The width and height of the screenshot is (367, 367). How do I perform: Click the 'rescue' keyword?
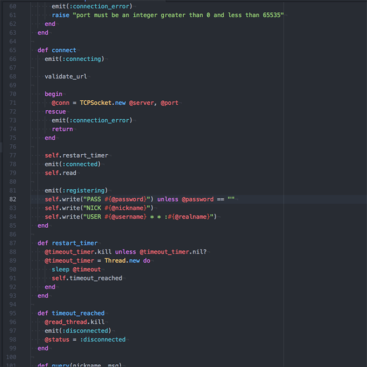coord(55,111)
